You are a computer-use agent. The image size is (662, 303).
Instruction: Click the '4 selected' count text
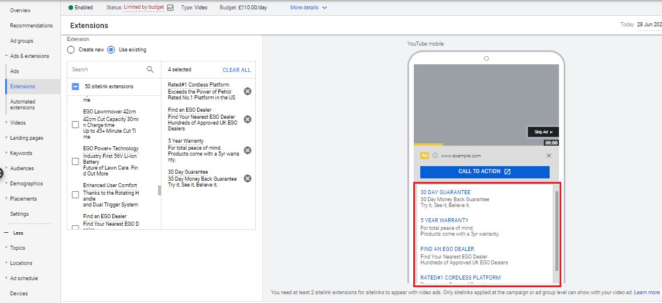pos(180,70)
